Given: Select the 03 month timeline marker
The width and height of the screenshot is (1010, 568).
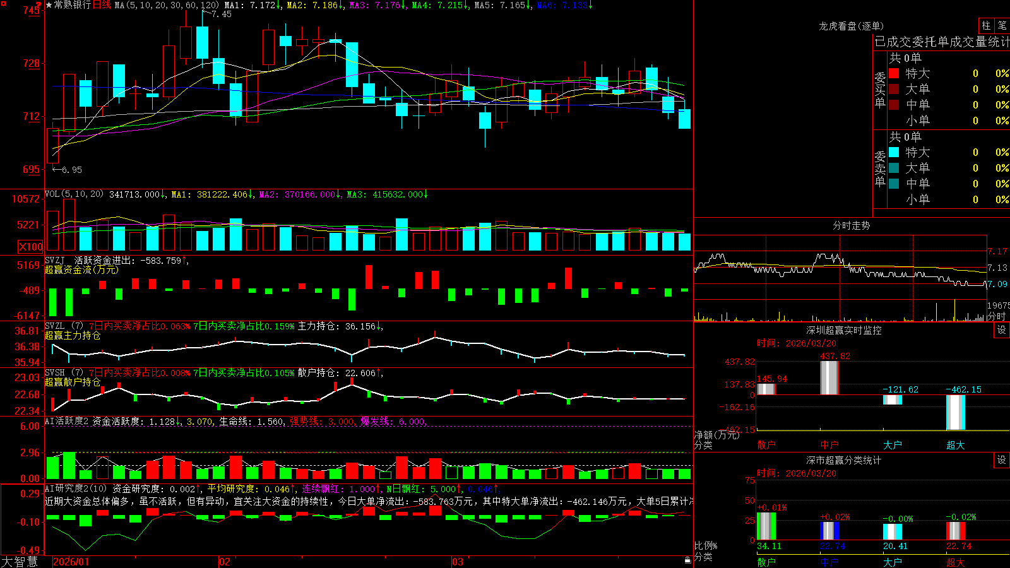Looking at the screenshot, I should 458,562.
